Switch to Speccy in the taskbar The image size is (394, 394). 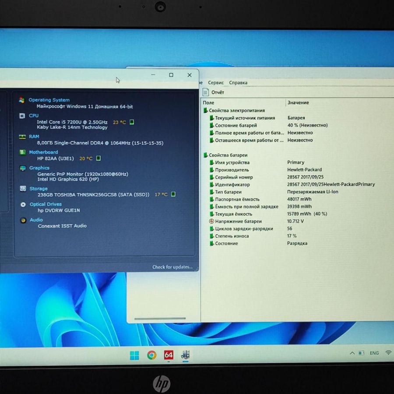click(x=186, y=355)
